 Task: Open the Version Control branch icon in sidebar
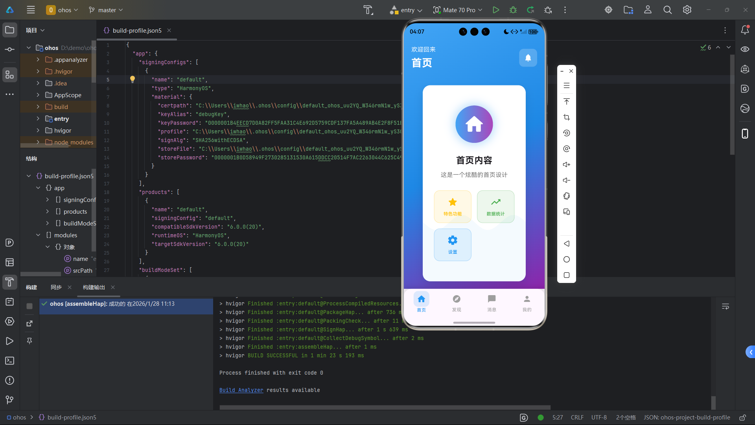(x=9, y=400)
